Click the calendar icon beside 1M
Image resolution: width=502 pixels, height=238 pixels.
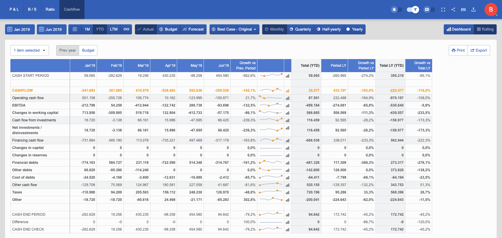coord(75,29)
